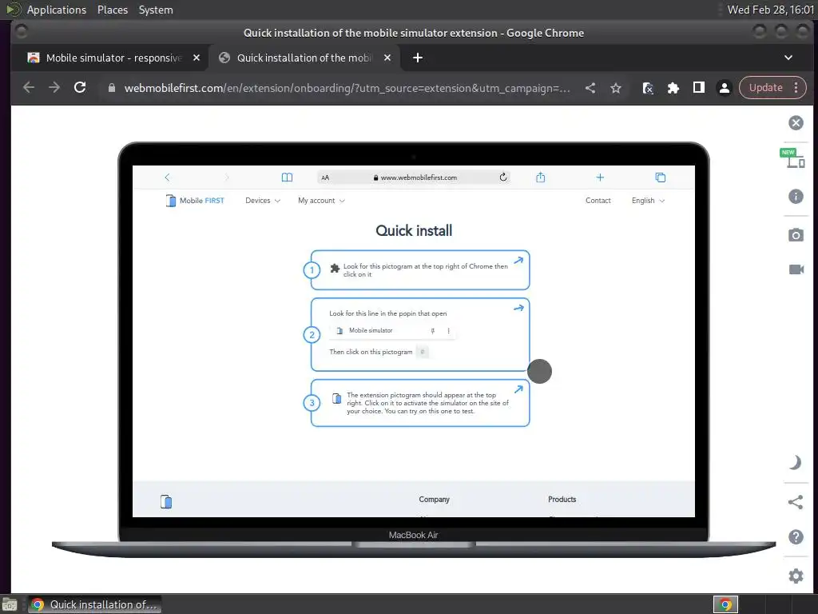Open the Chrome profile avatar
Image resolution: width=818 pixels, height=614 pixels.
click(724, 88)
